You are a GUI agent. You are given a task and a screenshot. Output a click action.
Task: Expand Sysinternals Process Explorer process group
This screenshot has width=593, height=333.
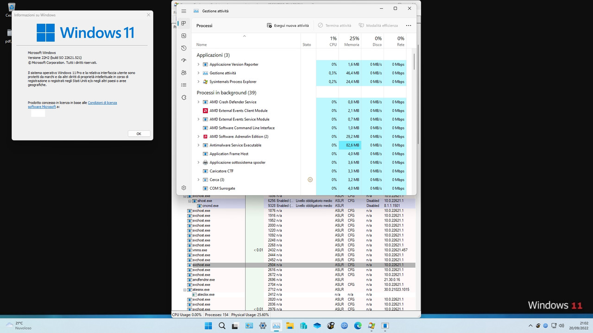tap(198, 81)
